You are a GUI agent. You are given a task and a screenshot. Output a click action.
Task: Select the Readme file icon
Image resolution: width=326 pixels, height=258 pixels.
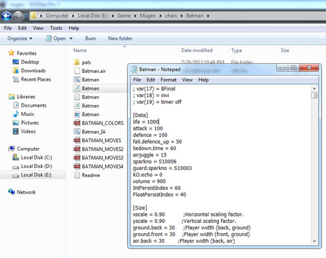[77, 175]
